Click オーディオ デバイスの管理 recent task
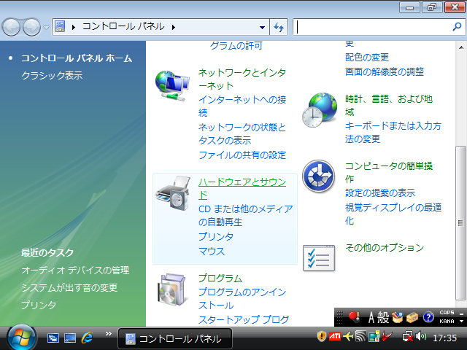This screenshot has height=350, width=467. click(75, 271)
